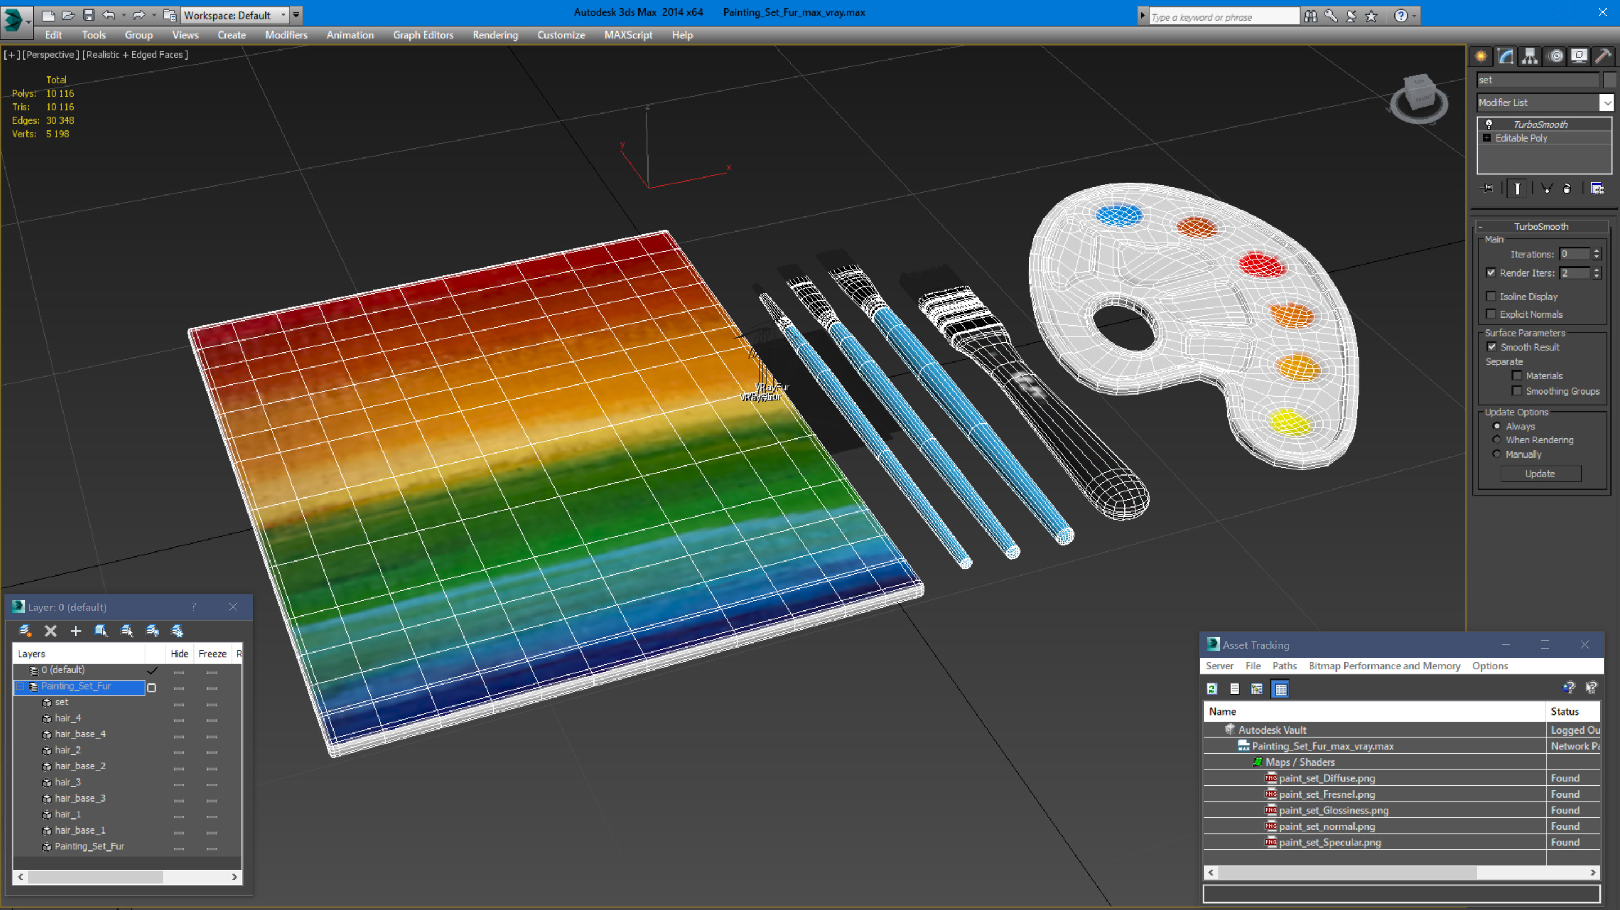Click Save File icon in top toolbar
The image size is (1620, 910).
tap(89, 15)
